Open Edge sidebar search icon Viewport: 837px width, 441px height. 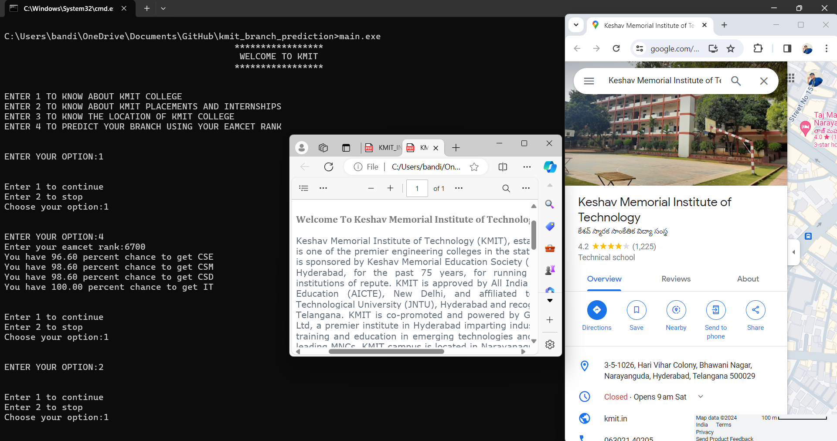pyautogui.click(x=550, y=204)
